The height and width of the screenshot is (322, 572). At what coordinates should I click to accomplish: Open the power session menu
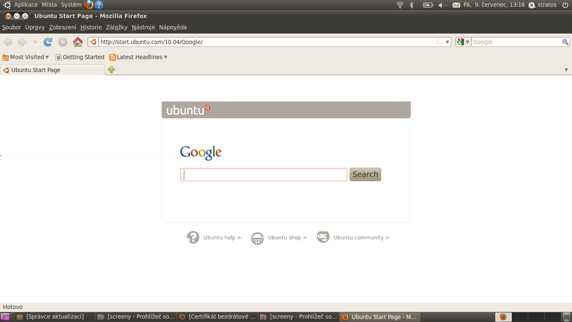coord(565,5)
